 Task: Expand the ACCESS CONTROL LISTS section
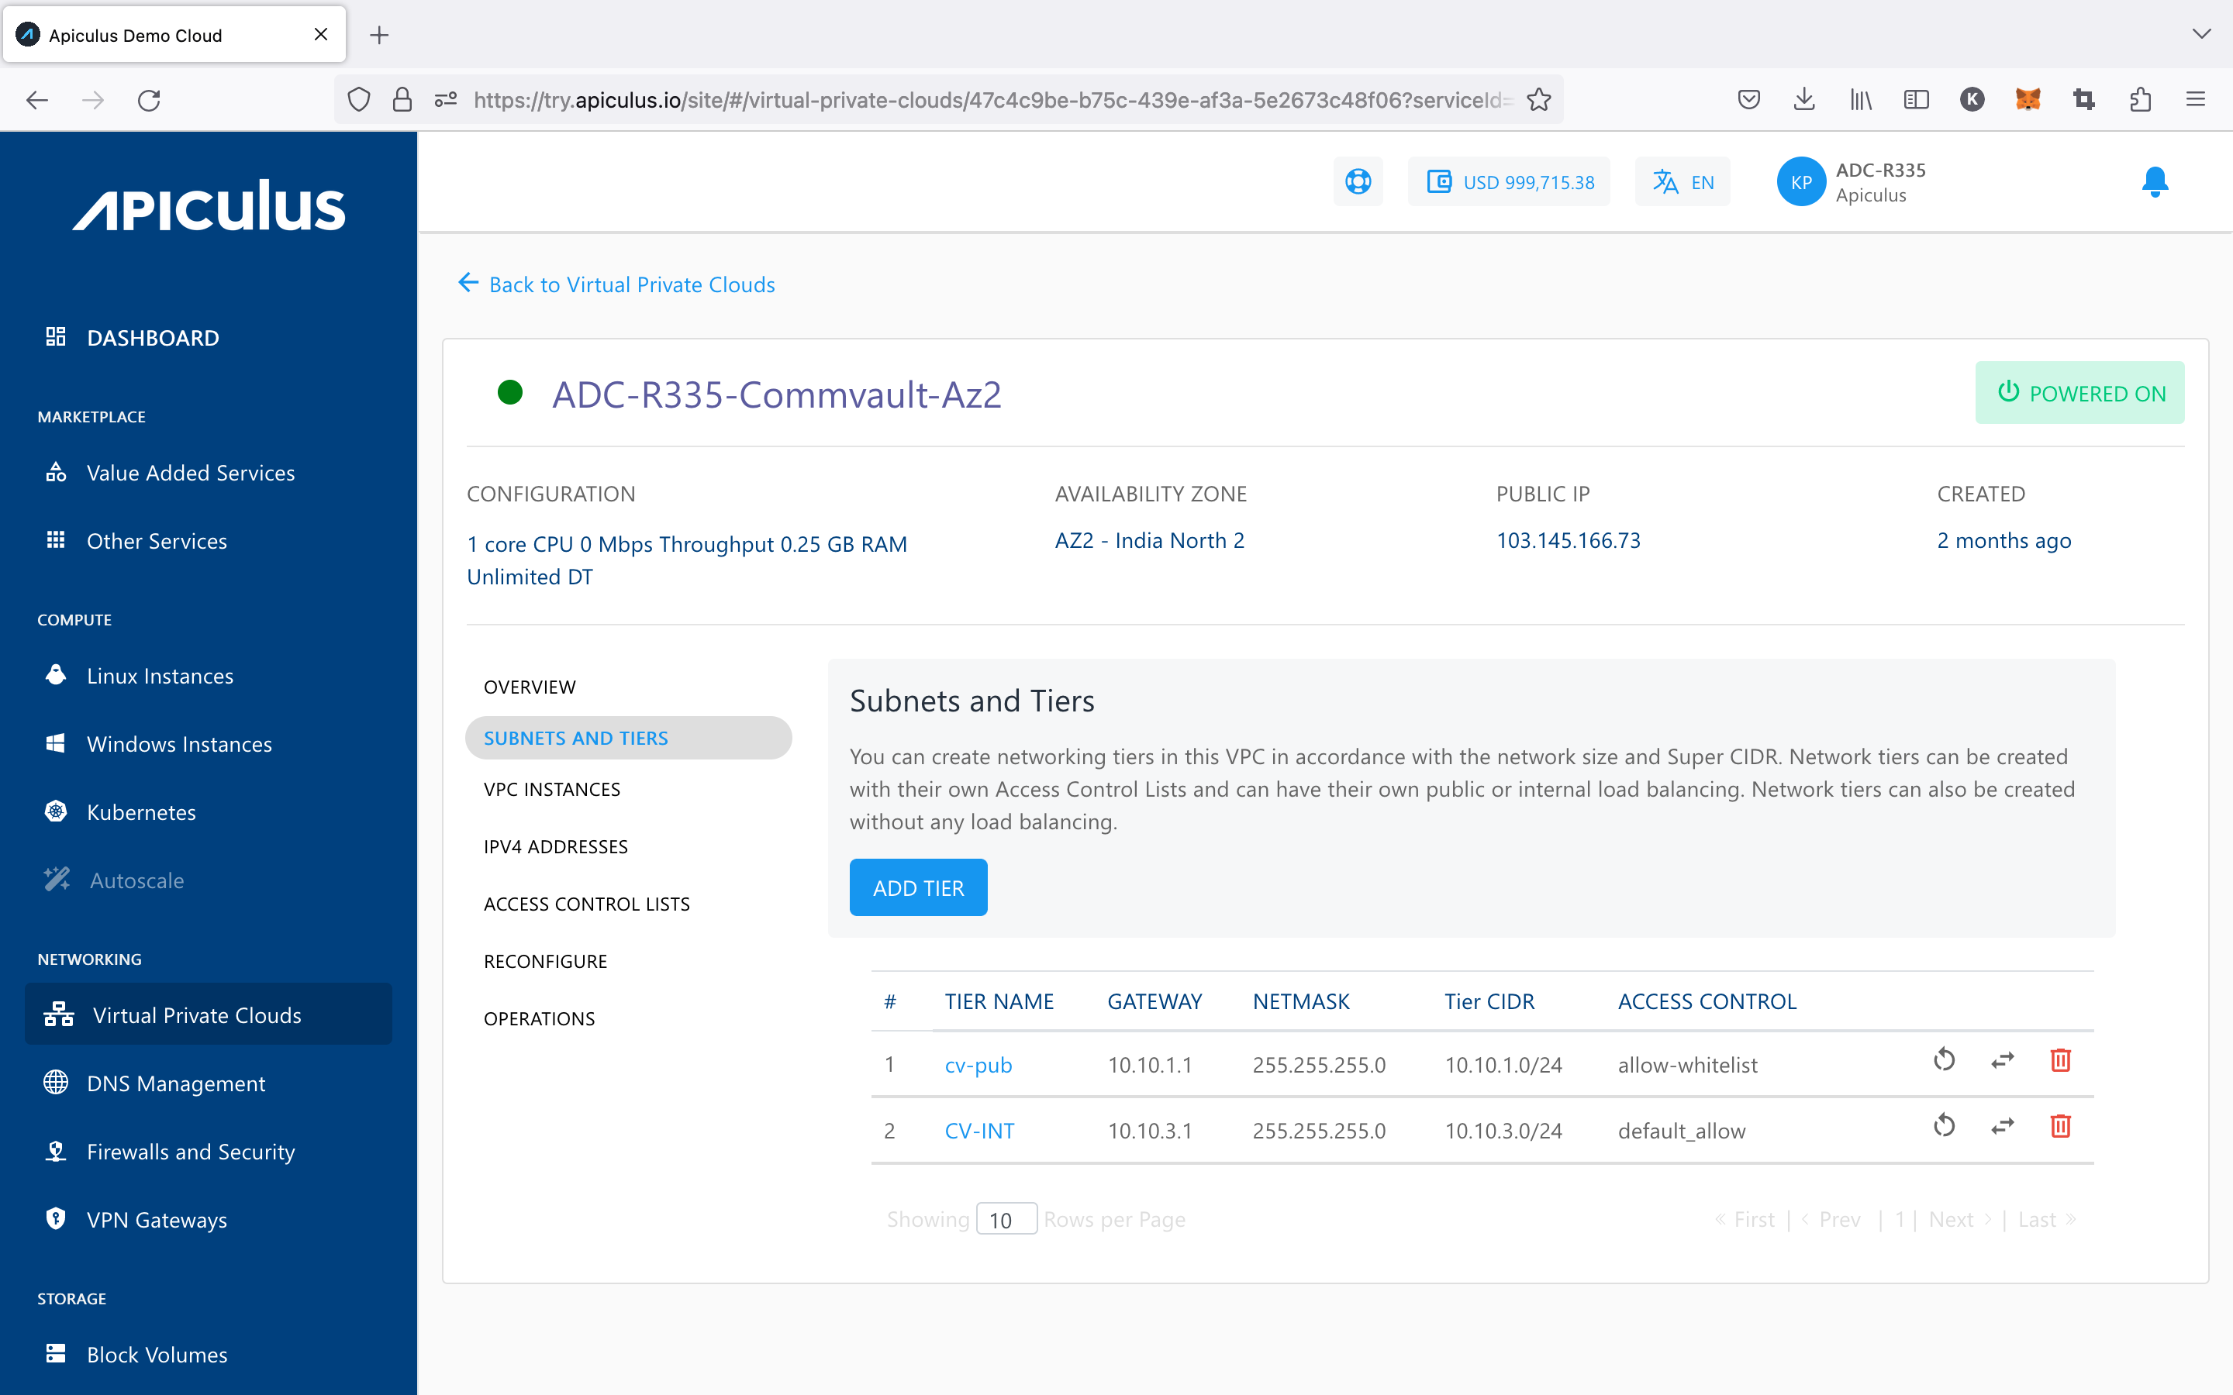click(585, 903)
